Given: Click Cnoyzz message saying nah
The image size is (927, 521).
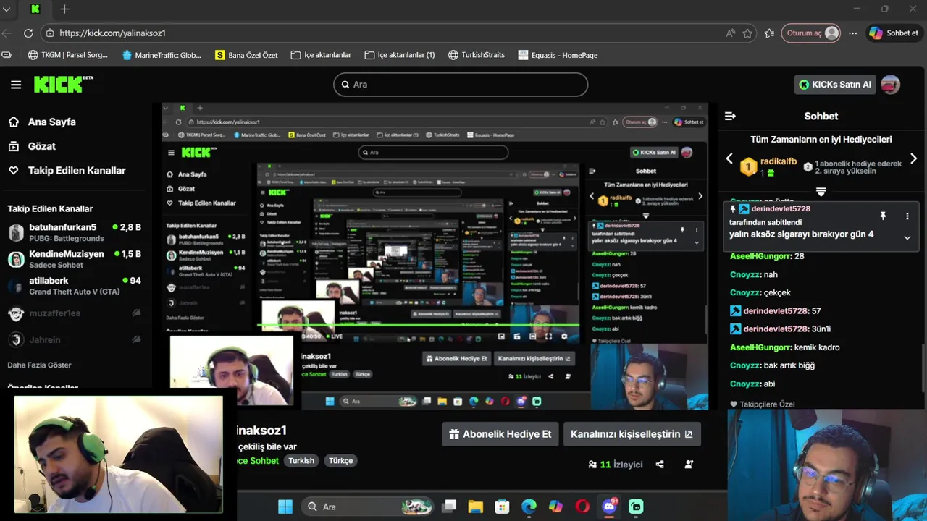Looking at the screenshot, I should pos(754,274).
